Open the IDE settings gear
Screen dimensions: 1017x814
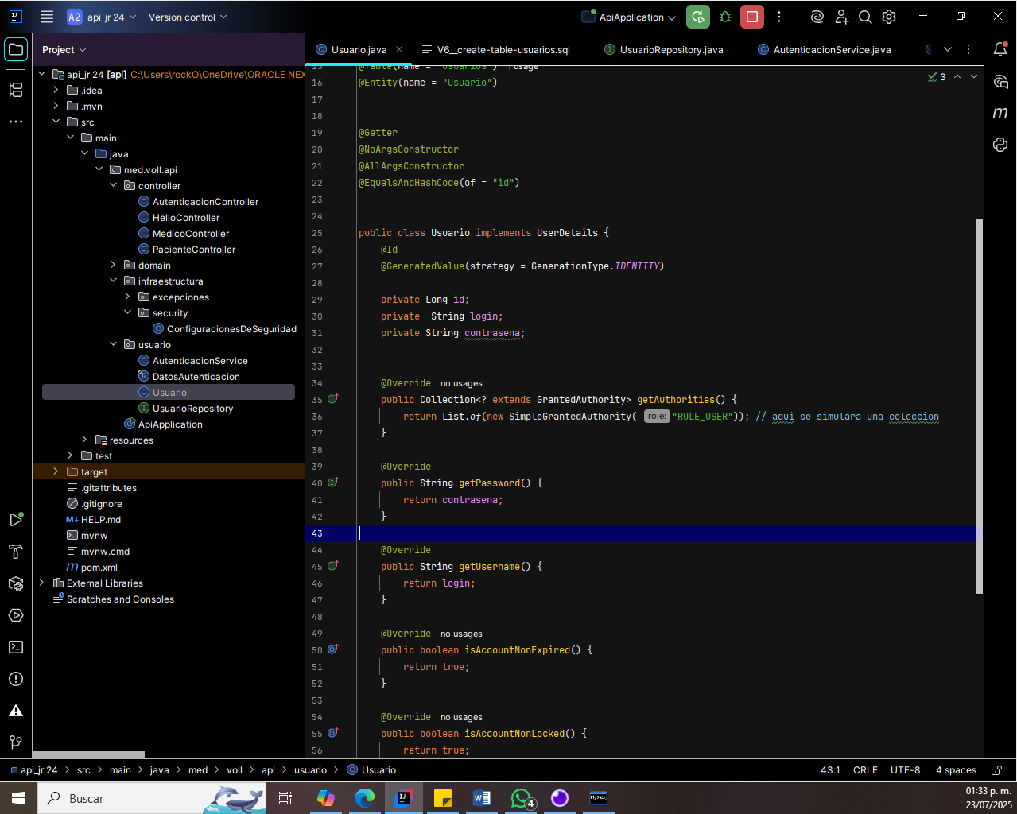[x=889, y=17]
